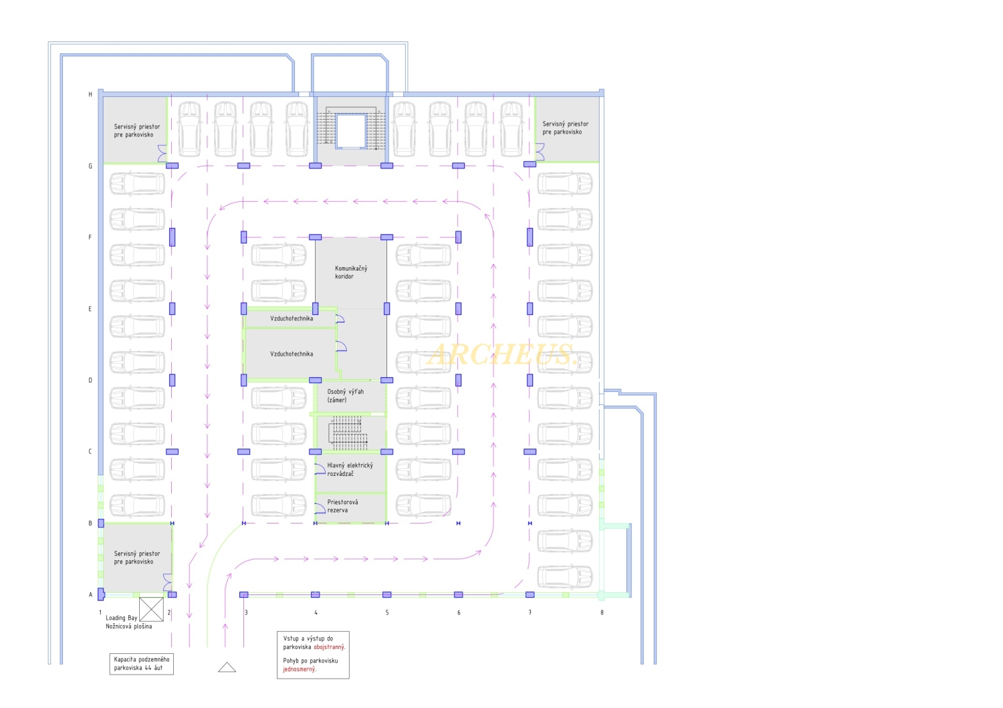Image resolution: width=1003 pixels, height=708 pixels.
Task: Click grid axis label 'C'
Action: coord(90,451)
